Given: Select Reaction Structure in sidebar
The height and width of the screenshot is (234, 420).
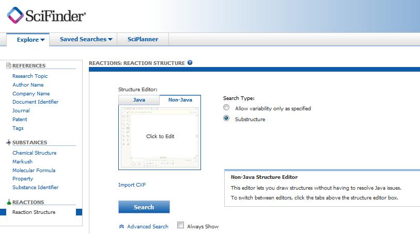Looking at the screenshot, I should click(34, 212).
